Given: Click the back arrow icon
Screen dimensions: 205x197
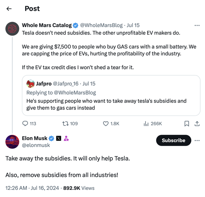Looking at the screenshot, I should 9,9.
